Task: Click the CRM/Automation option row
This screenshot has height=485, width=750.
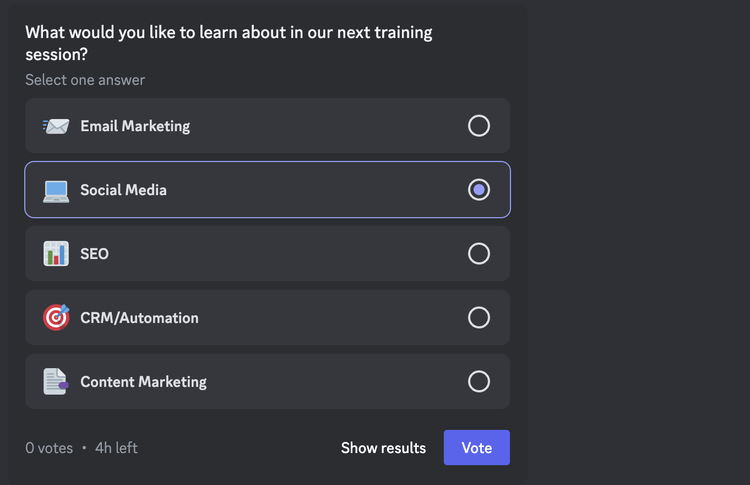Action: [x=267, y=317]
